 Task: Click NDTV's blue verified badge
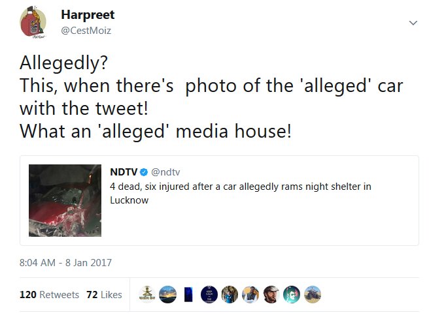pyautogui.click(x=144, y=172)
